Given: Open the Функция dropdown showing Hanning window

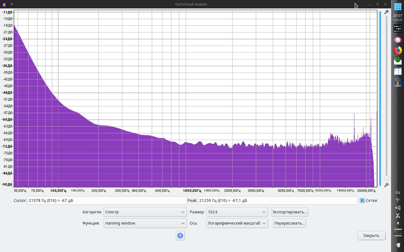Looking at the screenshot, I should [x=145, y=223].
